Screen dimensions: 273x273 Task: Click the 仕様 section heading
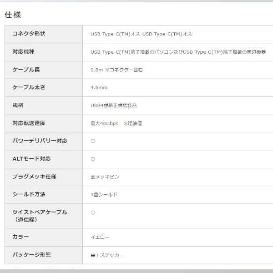[x=13, y=15]
